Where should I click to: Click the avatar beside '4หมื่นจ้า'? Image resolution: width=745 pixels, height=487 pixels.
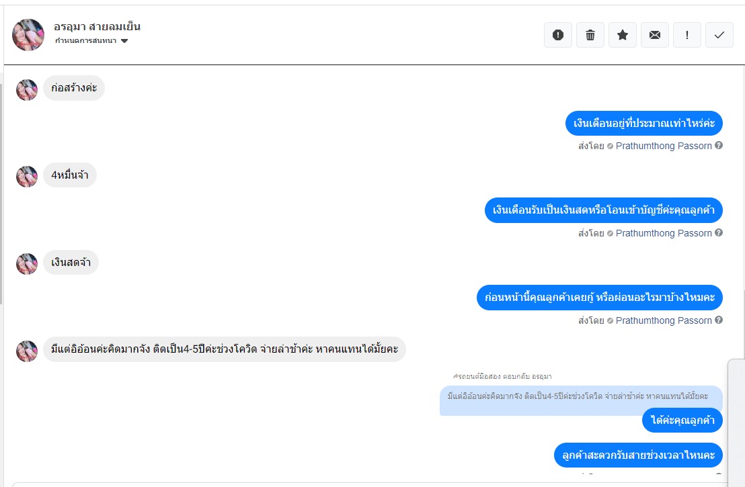click(27, 177)
